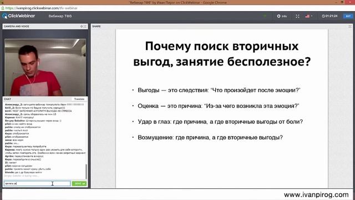Click the browser address bar URL
This screenshot has width=355, height=200.
pyautogui.click(x=42, y=8)
